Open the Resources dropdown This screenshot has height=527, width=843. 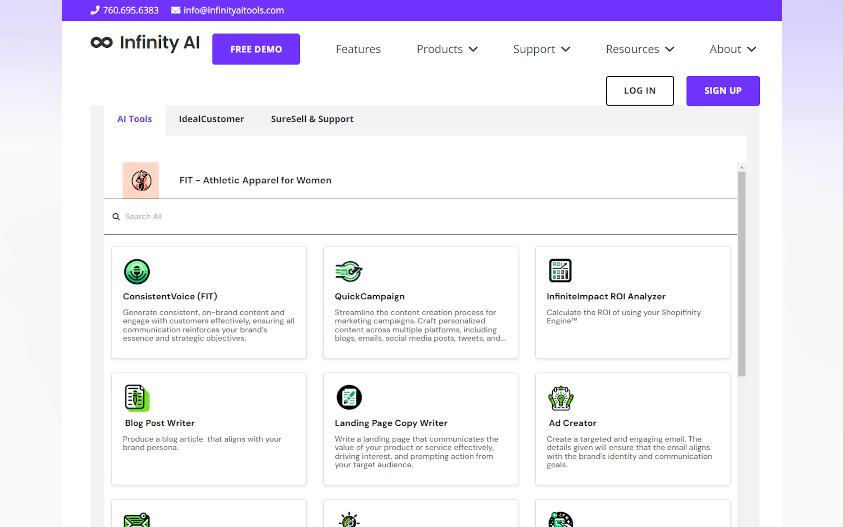pyautogui.click(x=640, y=49)
